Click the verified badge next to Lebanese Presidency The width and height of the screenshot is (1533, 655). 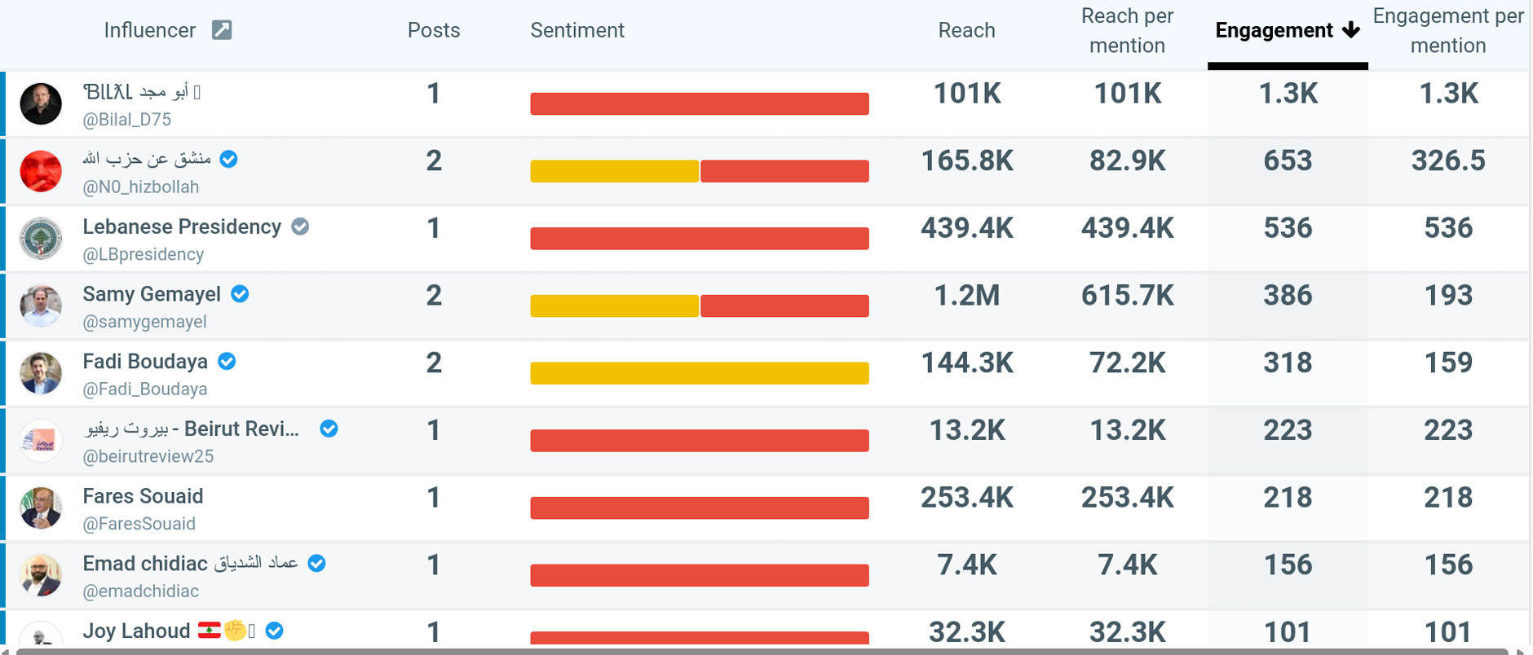point(300,226)
